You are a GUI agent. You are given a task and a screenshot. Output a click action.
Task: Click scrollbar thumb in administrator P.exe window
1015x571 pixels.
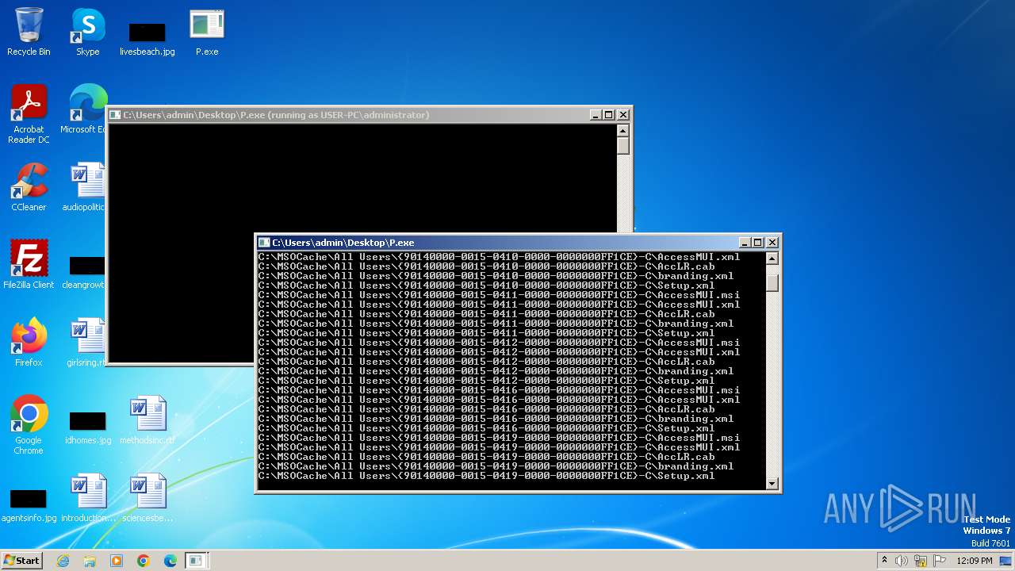[623, 146]
